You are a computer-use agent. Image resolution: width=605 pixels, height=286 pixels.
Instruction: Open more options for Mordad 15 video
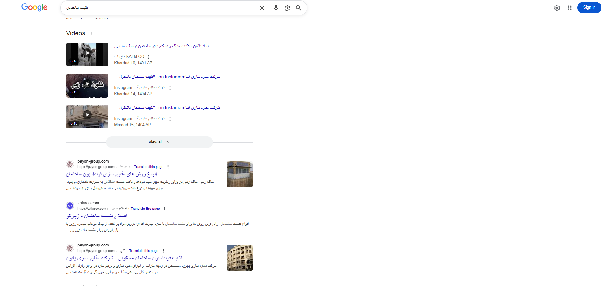[170, 119]
